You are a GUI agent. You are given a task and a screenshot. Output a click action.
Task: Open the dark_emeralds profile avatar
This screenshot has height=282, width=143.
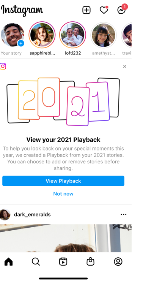pos(5,214)
